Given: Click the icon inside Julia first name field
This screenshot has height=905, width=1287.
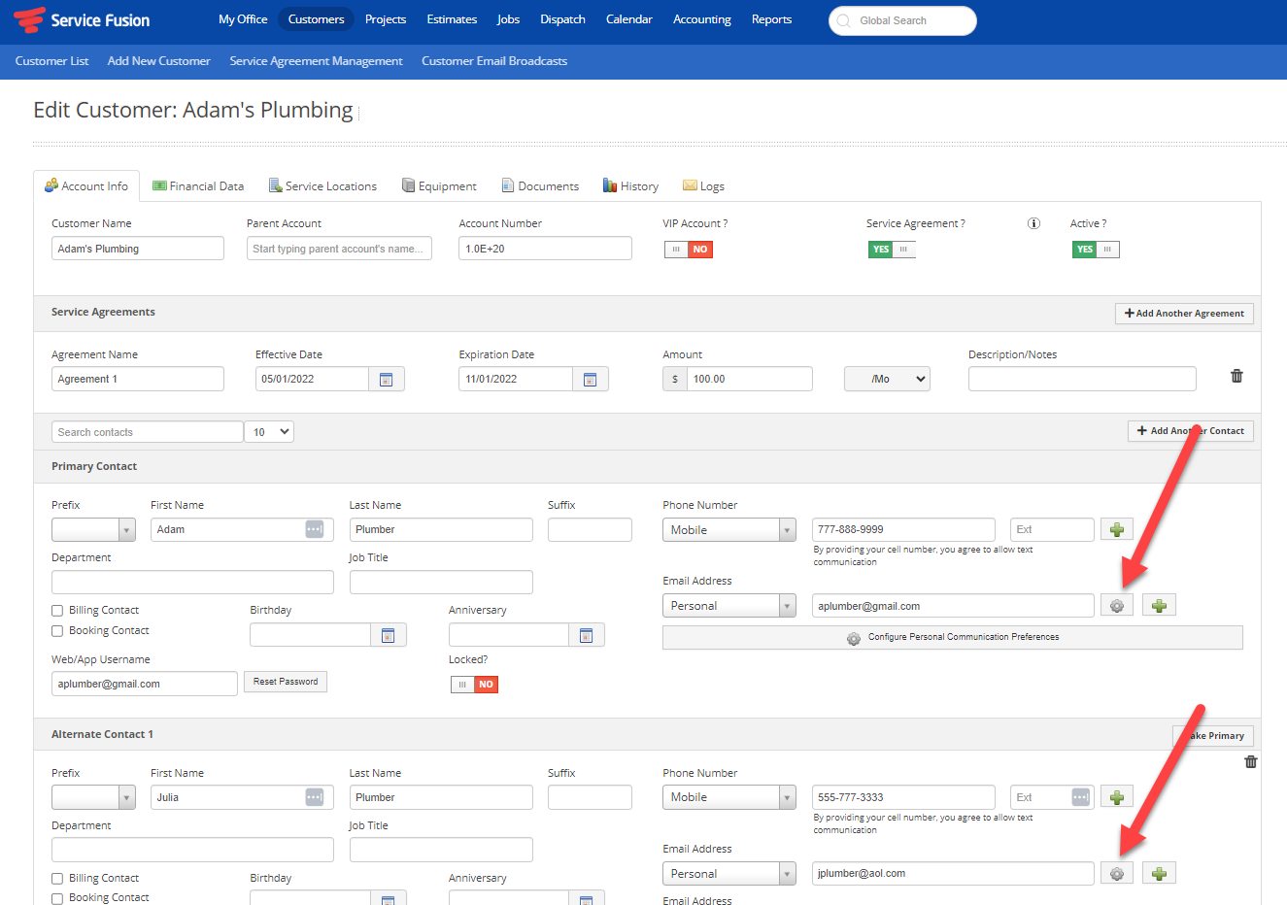Looking at the screenshot, I should pos(315,797).
